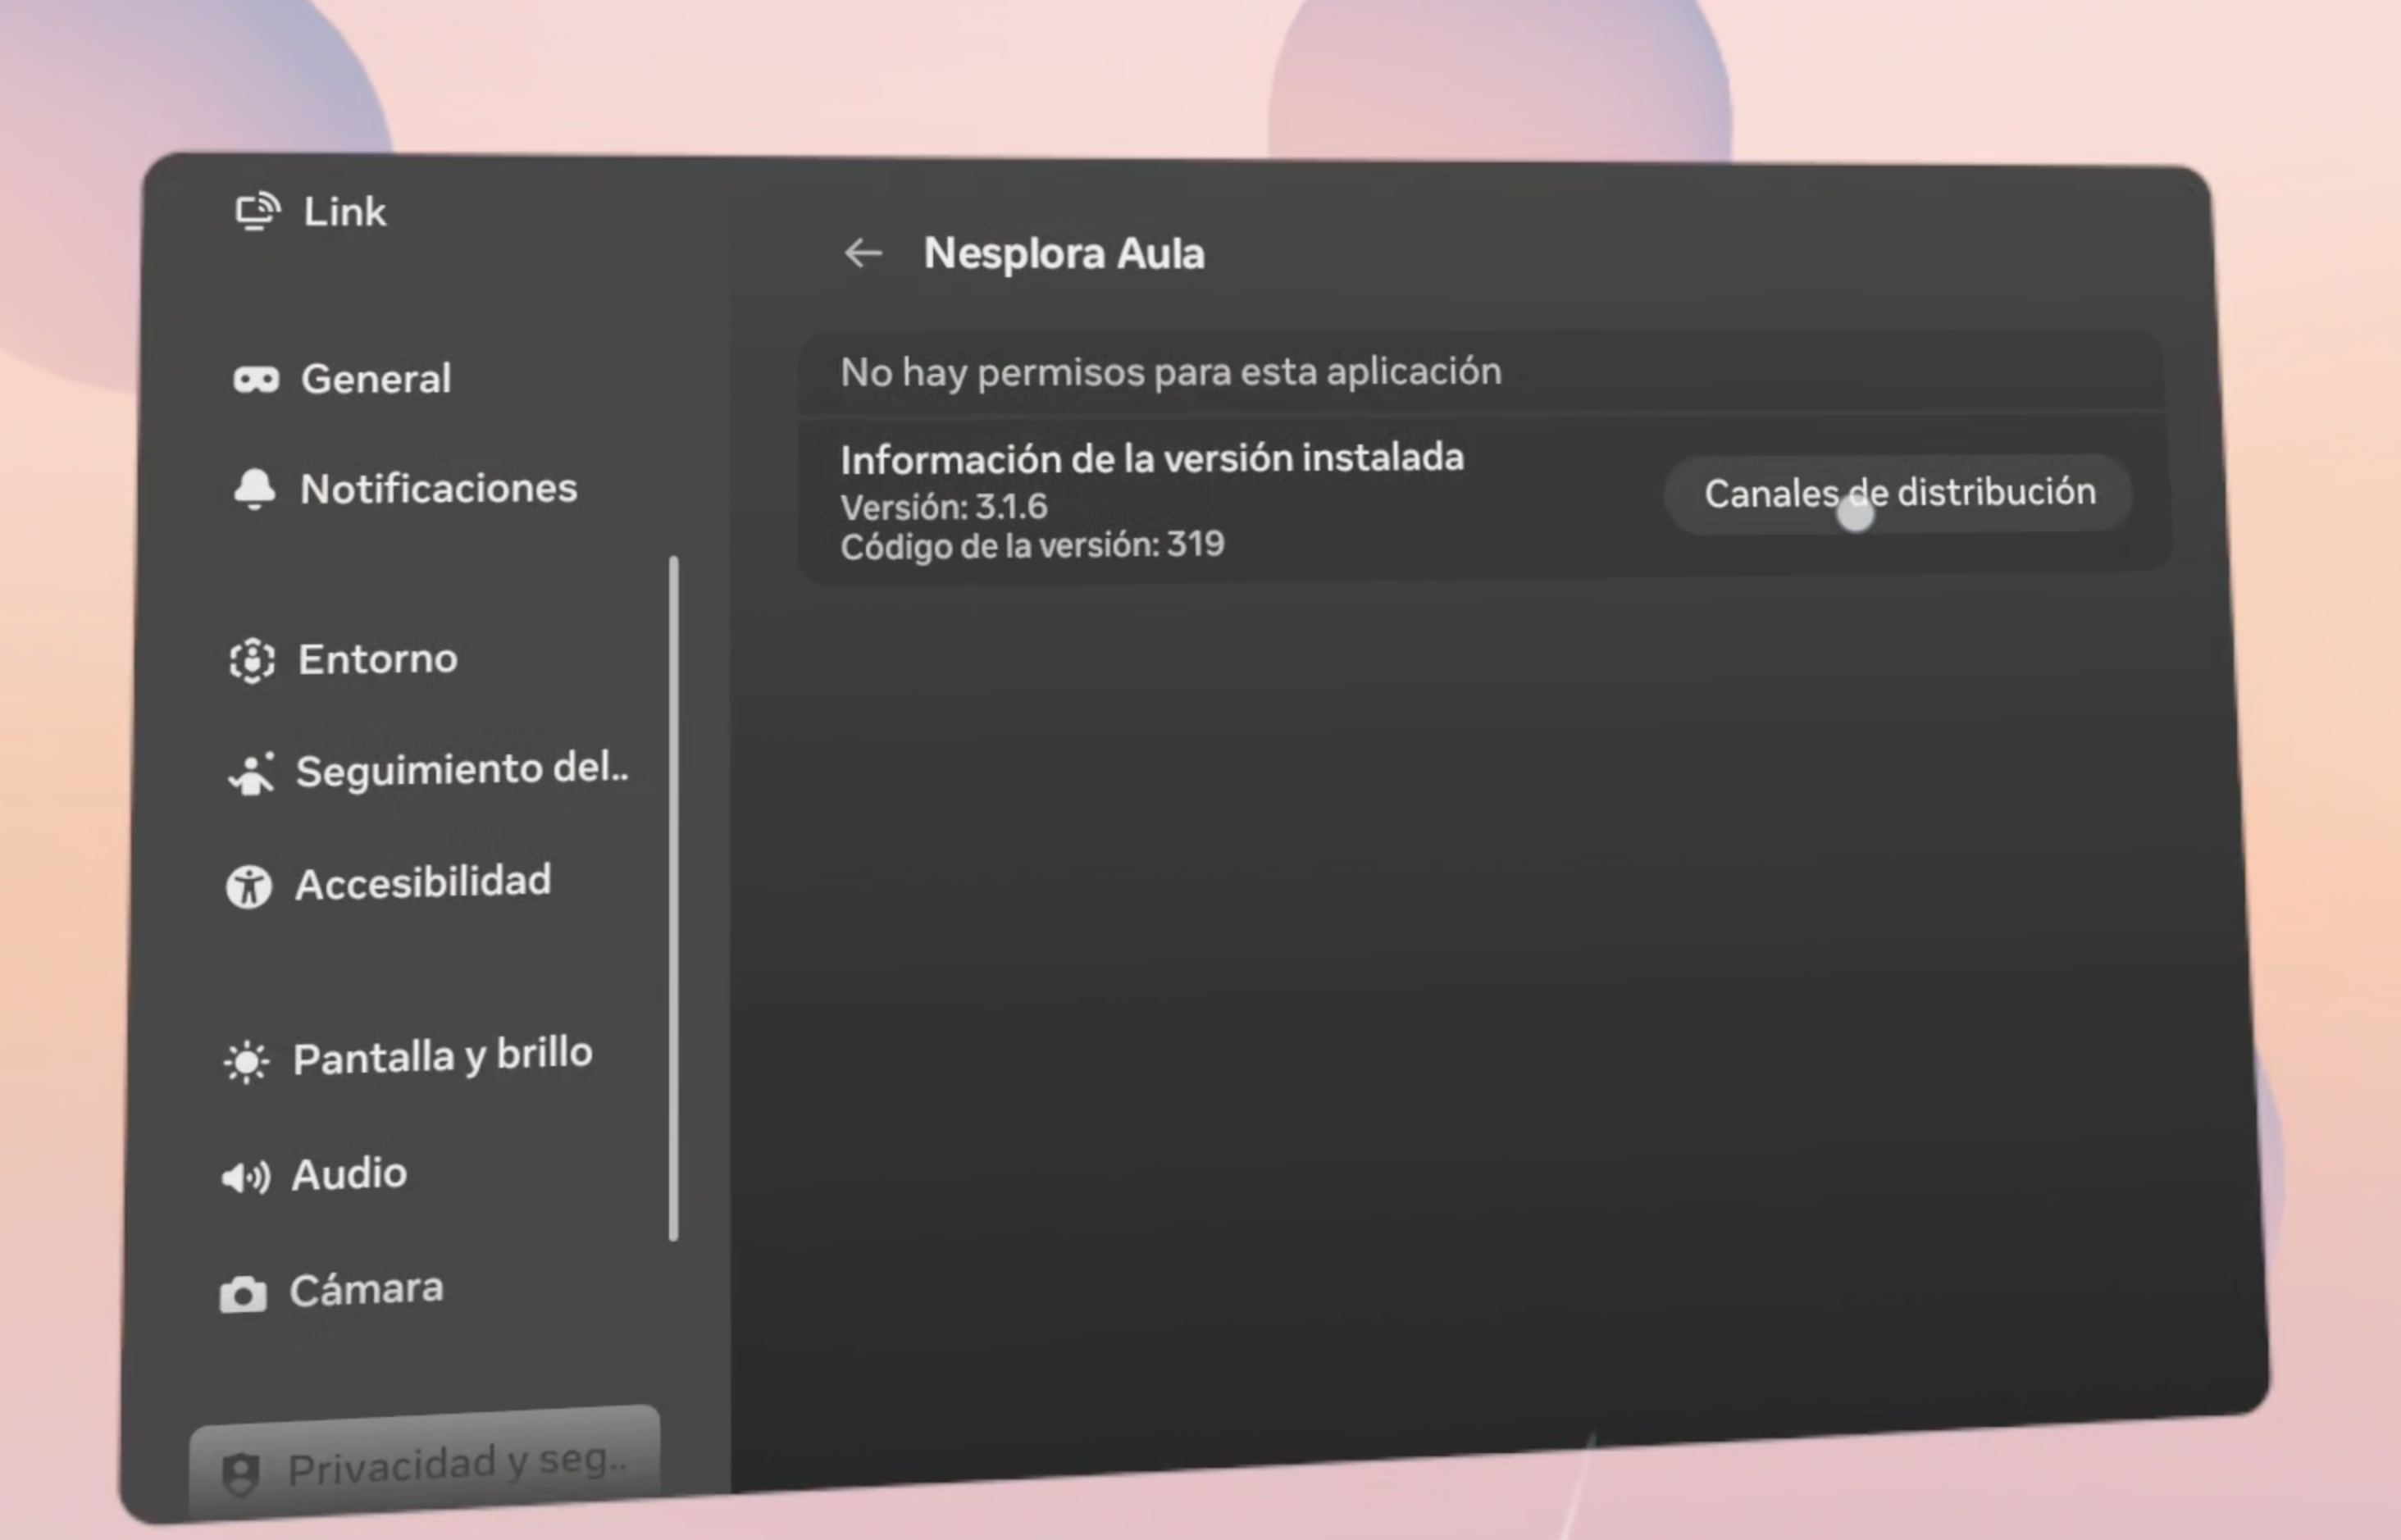Open Cámara settings
2401x1540 pixels.
331,1291
